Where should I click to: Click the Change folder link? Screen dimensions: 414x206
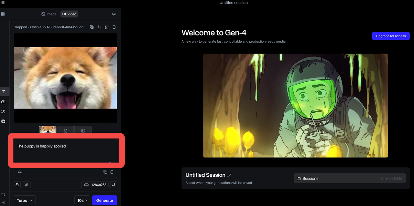392,178
